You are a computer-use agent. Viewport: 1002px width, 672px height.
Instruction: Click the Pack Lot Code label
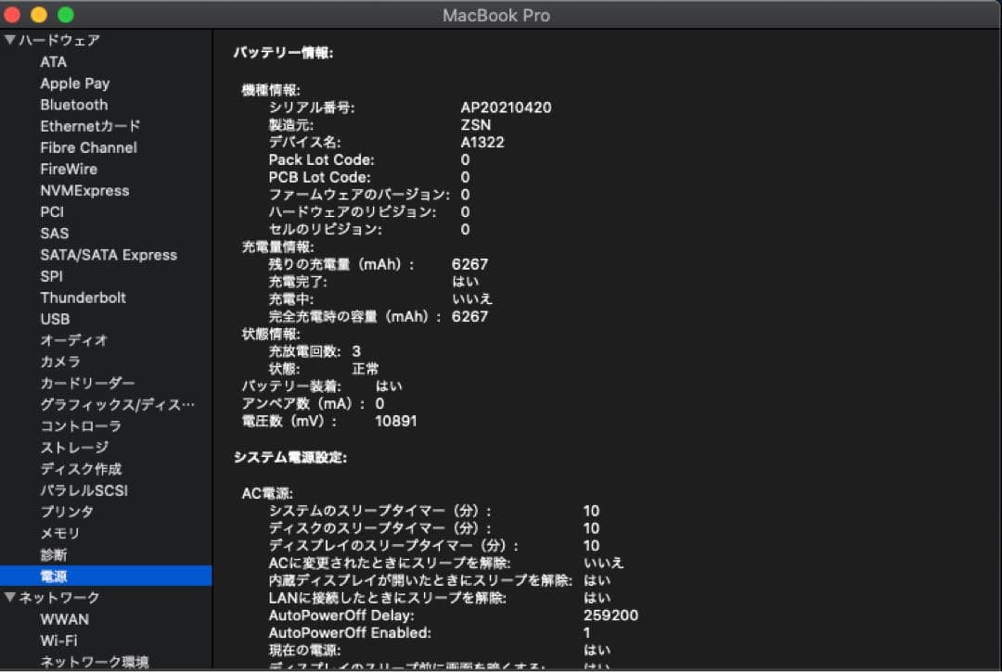click(x=321, y=159)
